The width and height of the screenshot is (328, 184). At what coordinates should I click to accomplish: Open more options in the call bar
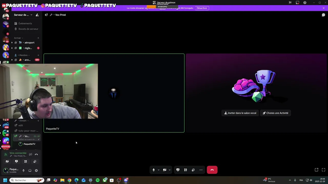click(x=201, y=170)
